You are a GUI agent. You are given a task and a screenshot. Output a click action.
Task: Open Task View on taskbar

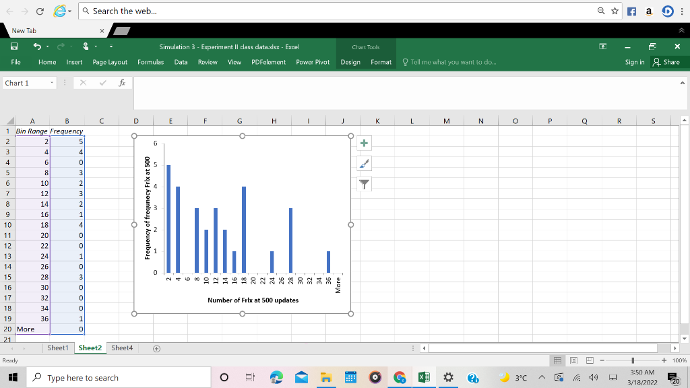tap(250, 377)
